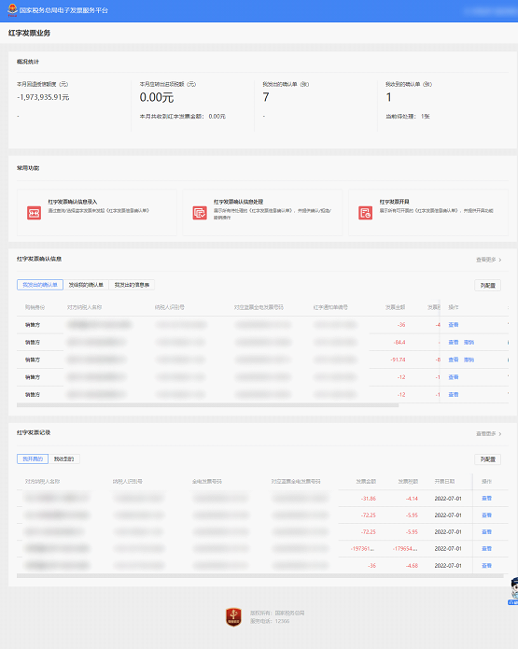
Task: Click the invoice records table horizontal scrollbar
Action: click(x=260, y=576)
